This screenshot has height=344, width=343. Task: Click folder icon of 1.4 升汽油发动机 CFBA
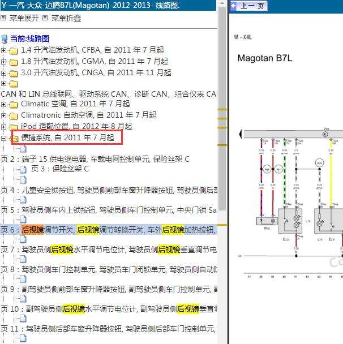coord(14,51)
